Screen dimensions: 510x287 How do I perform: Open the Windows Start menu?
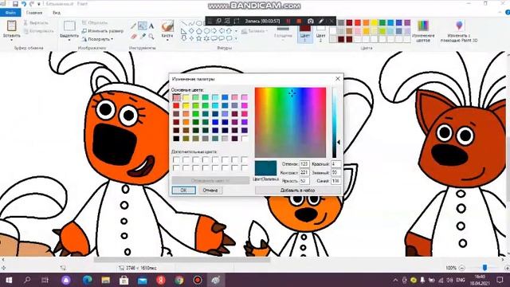click(x=9, y=280)
